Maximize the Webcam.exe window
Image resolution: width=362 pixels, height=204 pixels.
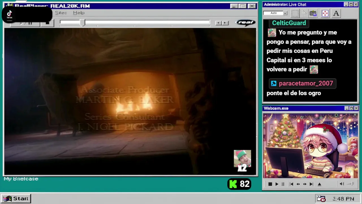pos(351,108)
